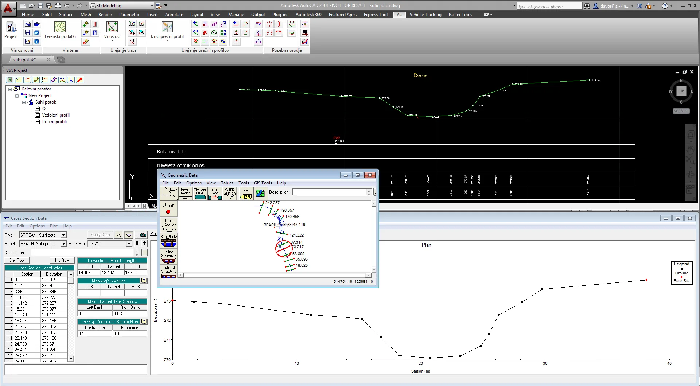Viewport: 700px width, 386px height.
Task: Click the Pump Station tool
Action: pyautogui.click(x=229, y=193)
